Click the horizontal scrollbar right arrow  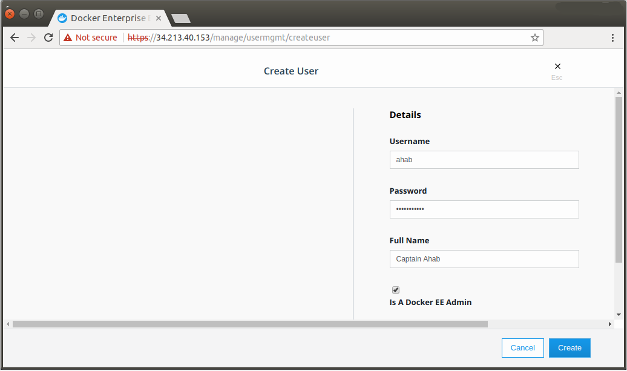pos(610,324)
